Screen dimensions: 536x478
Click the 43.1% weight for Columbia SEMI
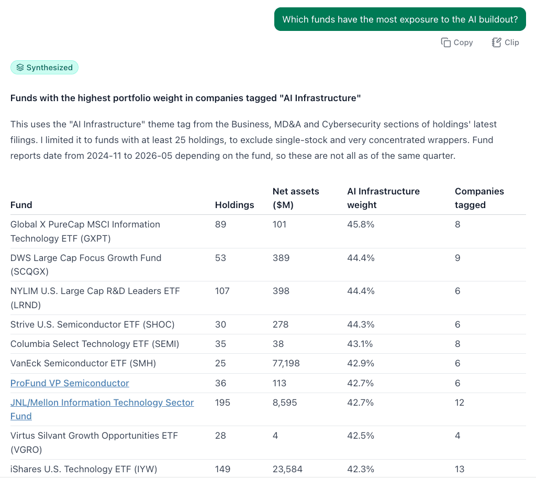pyautogui.click(x=360, y=344)
